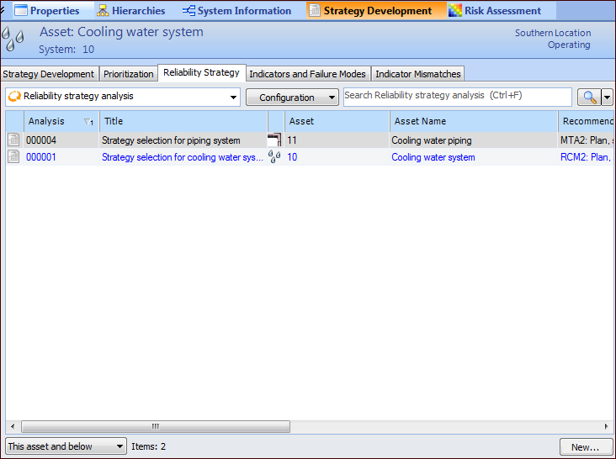
Task: Open 'Strategy selection for cooling water sys...' link
Action: (x=183, y=157)
